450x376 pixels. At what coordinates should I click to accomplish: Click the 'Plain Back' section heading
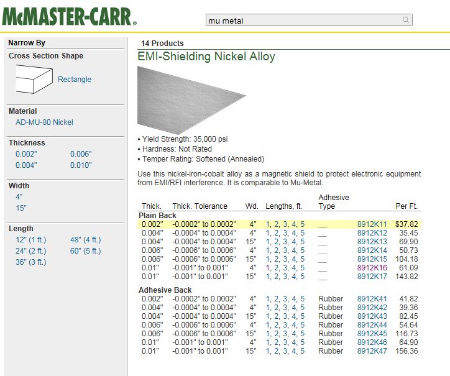pyautogui.click(x=157, y=216)
